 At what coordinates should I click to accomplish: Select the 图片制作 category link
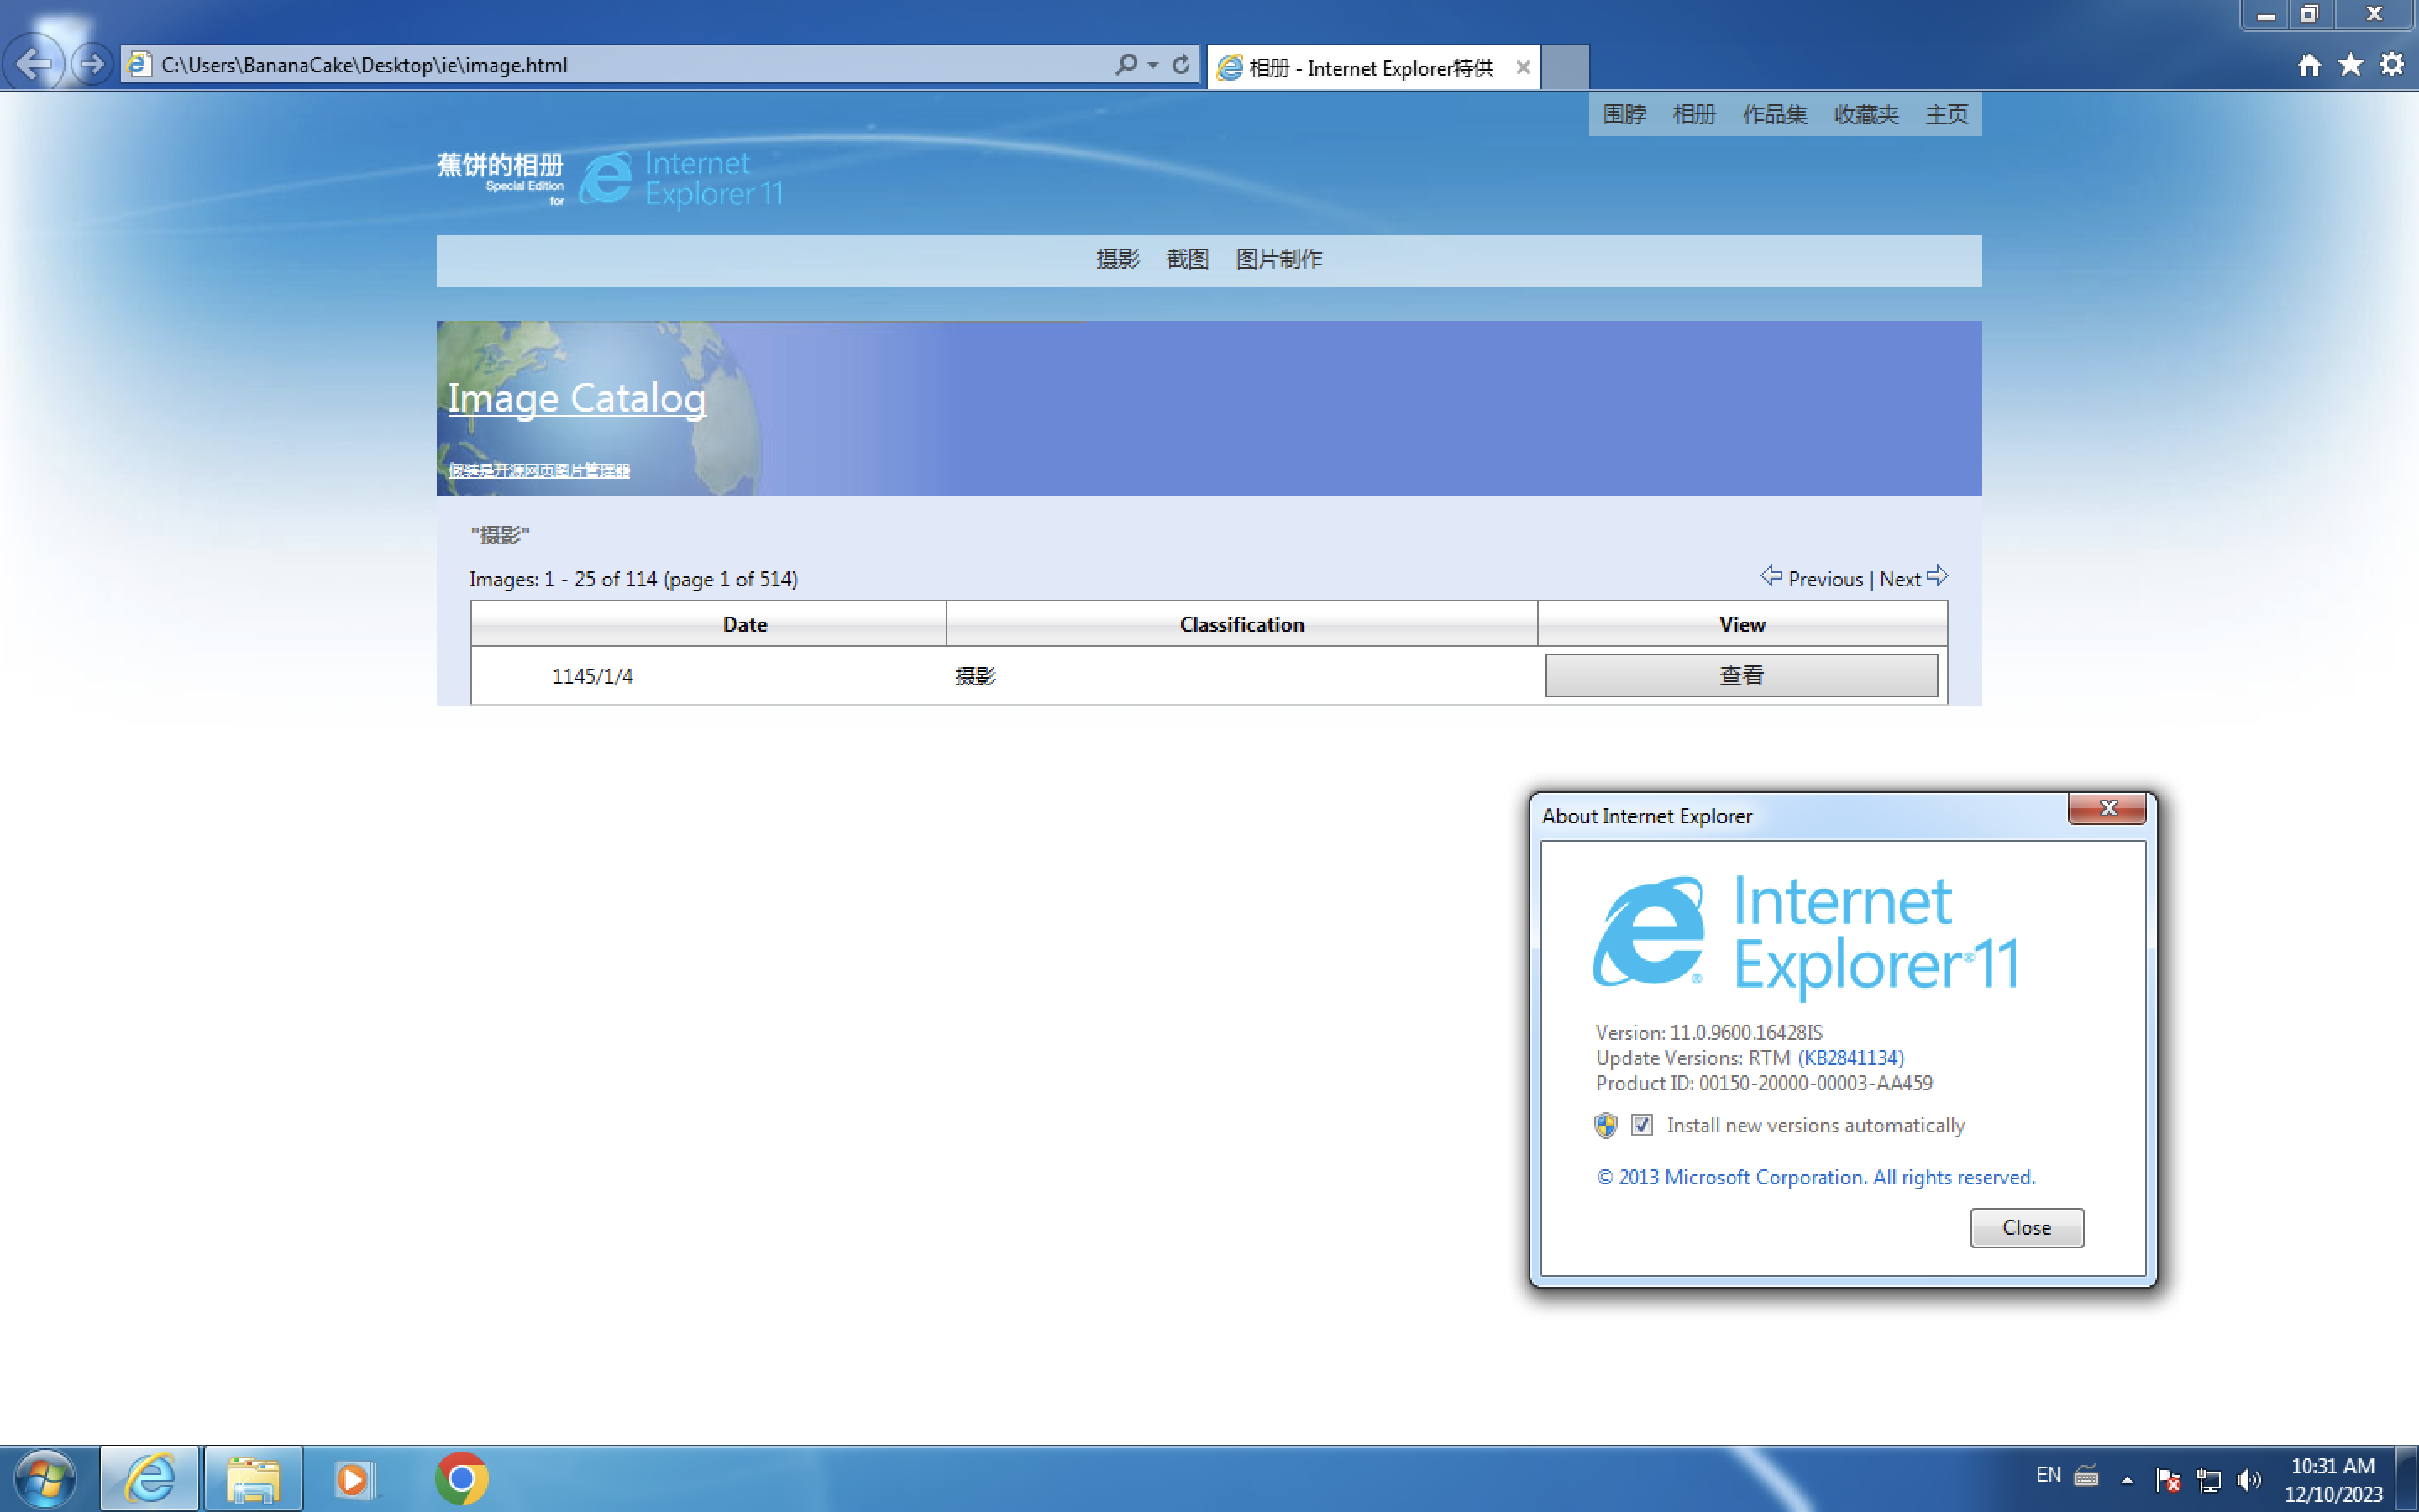pyautogui.click(x=1278, y=259)
